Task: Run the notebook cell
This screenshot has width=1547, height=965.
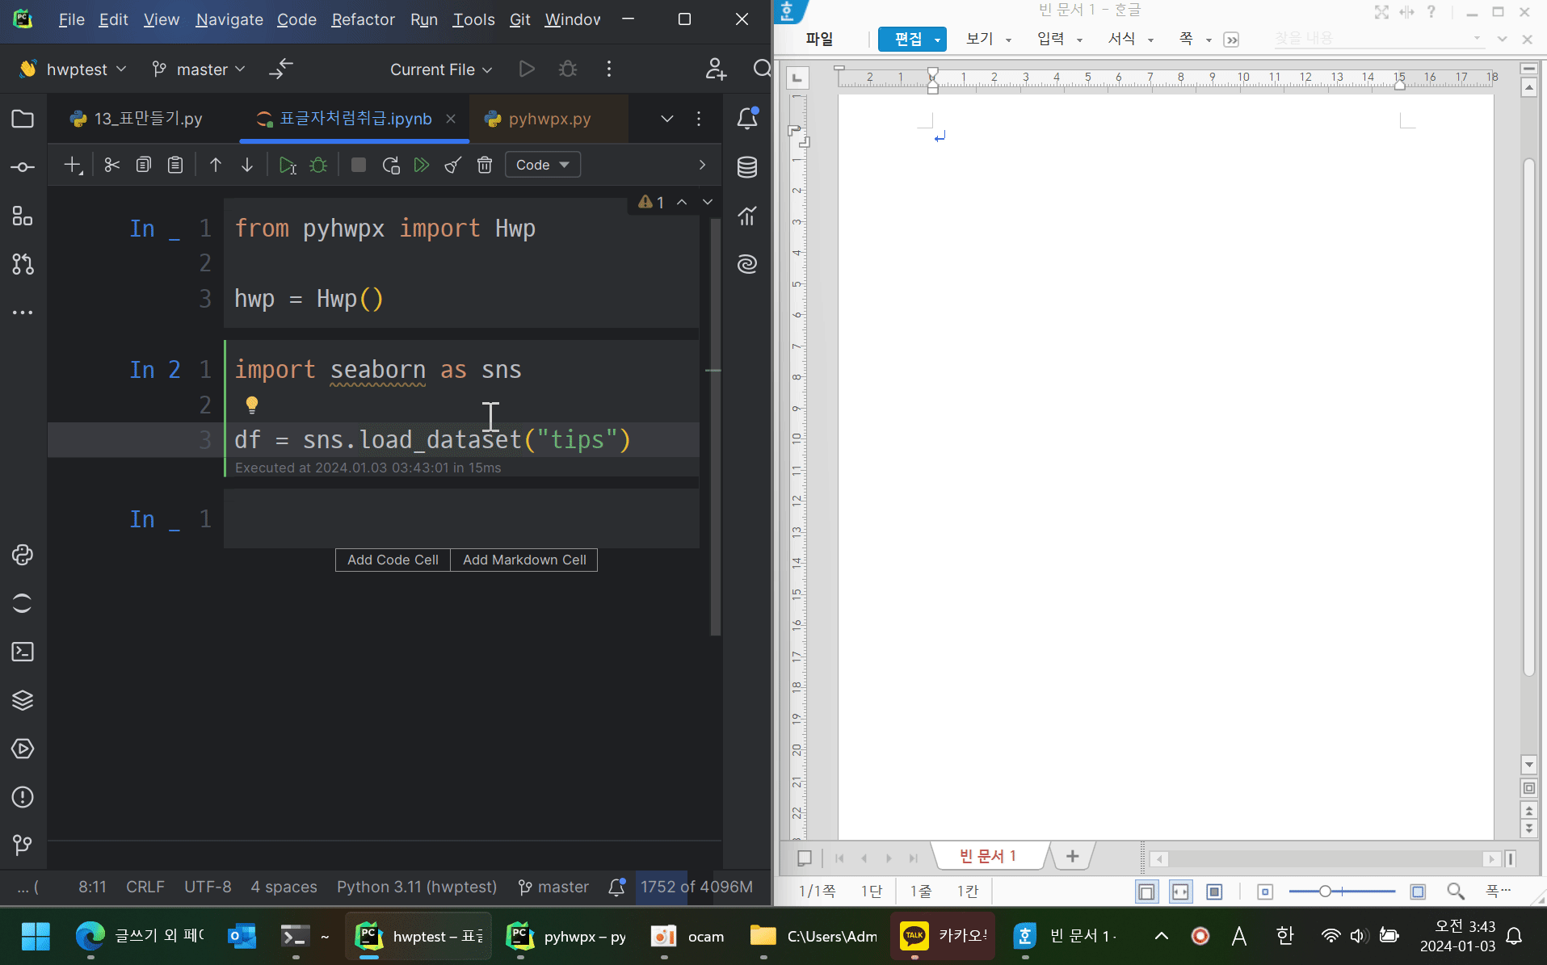Action: (288, 165)
